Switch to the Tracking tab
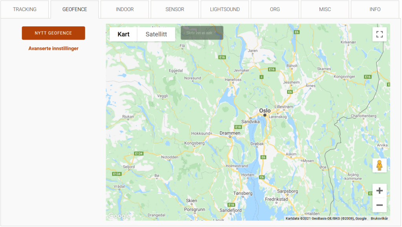This screenshot has width=402, height=227. 25,9
